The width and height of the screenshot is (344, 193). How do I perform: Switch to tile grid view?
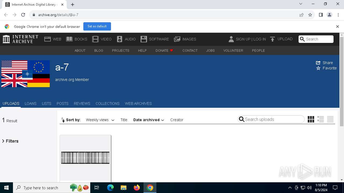311,119
